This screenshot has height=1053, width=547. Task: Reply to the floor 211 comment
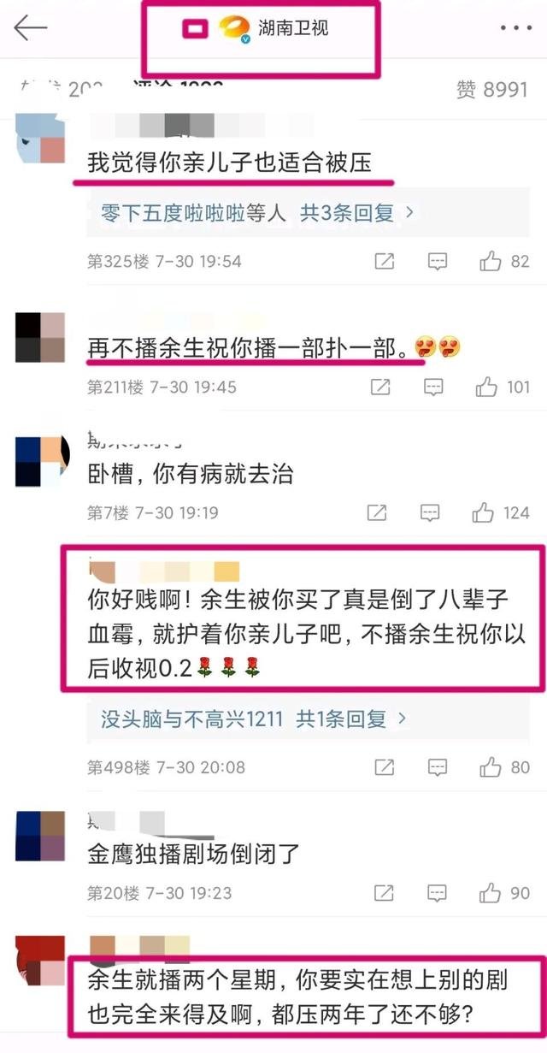(x=434, y=387)
